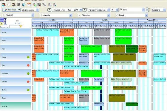Expand the Fähigkeit filter dropdown arrow
Screen dimensions: 167x111
tap(33, 15)
